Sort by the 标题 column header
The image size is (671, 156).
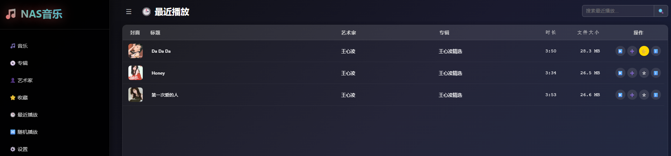coord(155,33)
